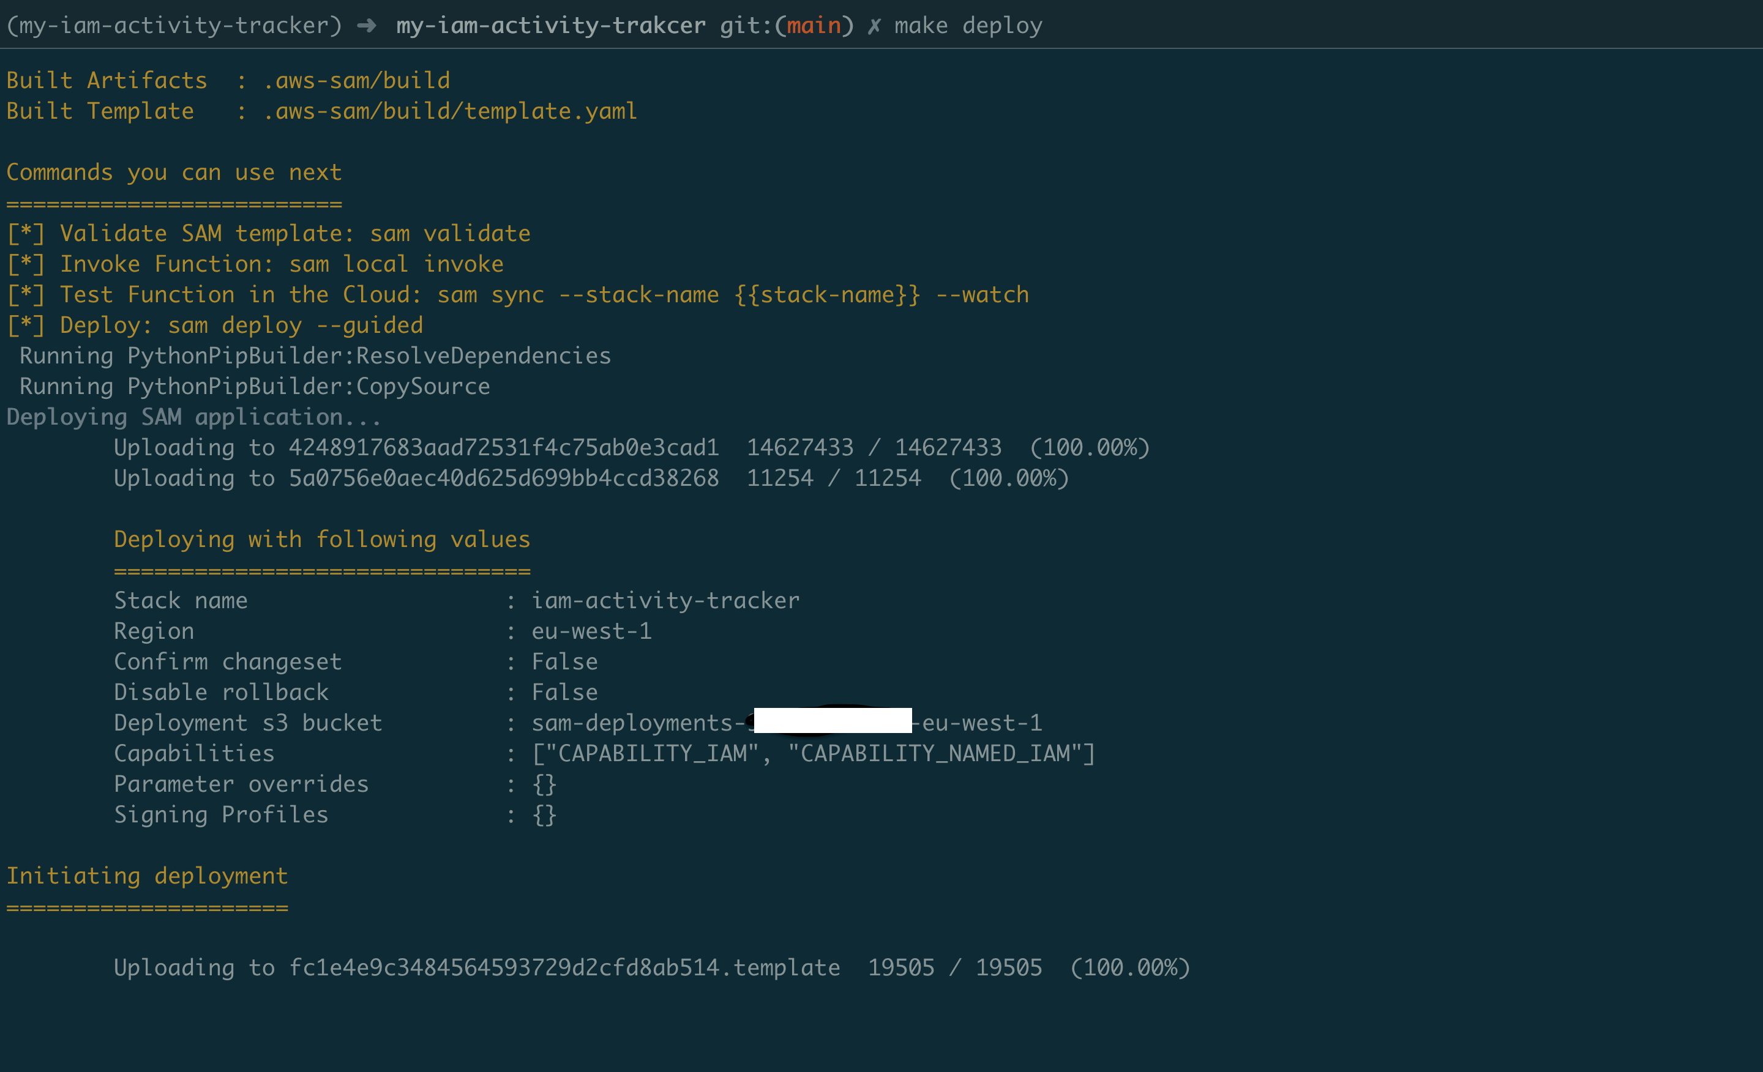The height and width of the screenshot is (1072, 1763).
Task: Click the directory name 'my-iam-activity-trakcer'
Action: 551,26
